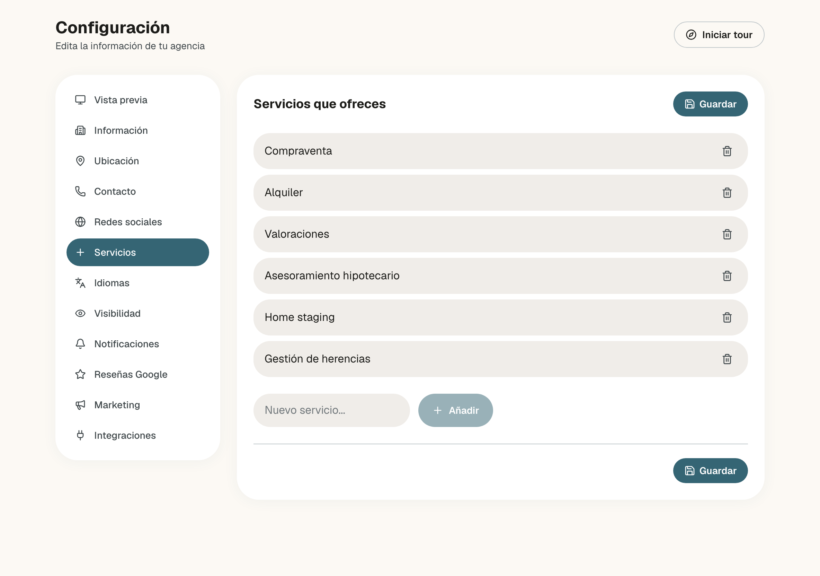Click the bottom Guardar button
Viewport: 820px width, 576px height.
(710, 471)
